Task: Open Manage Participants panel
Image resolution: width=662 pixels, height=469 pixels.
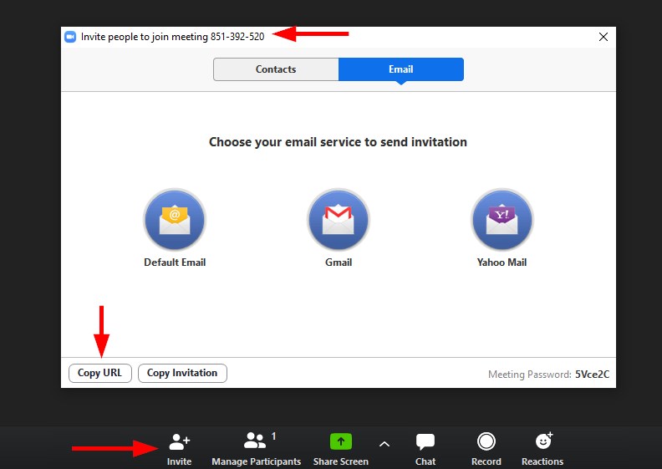Action: point(257,450)
